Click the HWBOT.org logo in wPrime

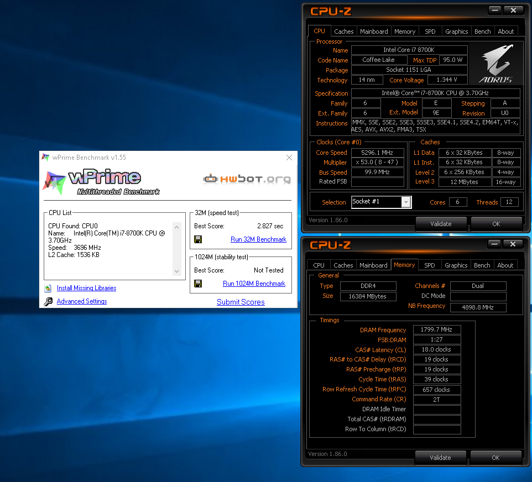pos(247,179)
